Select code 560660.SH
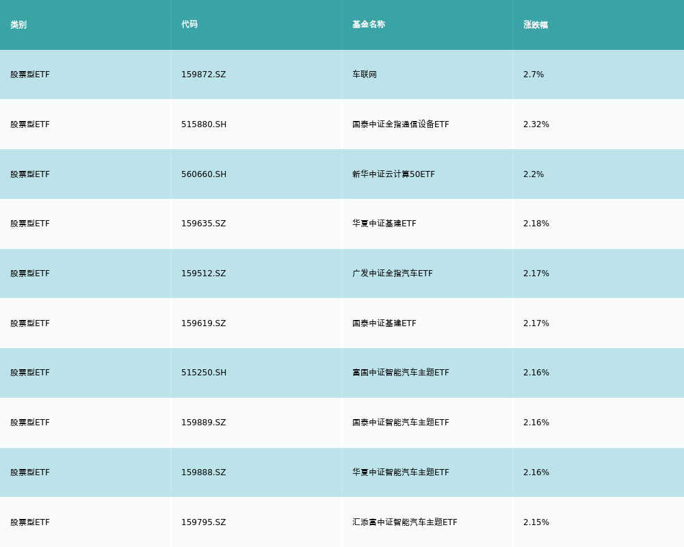684x547 pixels. (x=204, y=174)
